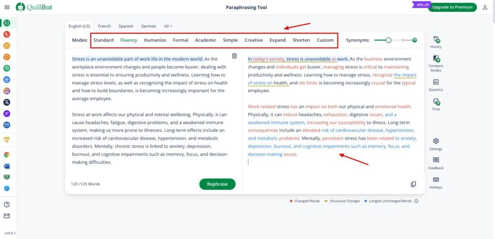Click the Synonyms slider handle
The image size is (495, 239).
[389, 40]
